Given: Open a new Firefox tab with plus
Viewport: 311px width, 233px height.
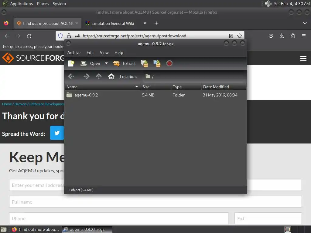Looking at the screenshot, I should 156,23.
